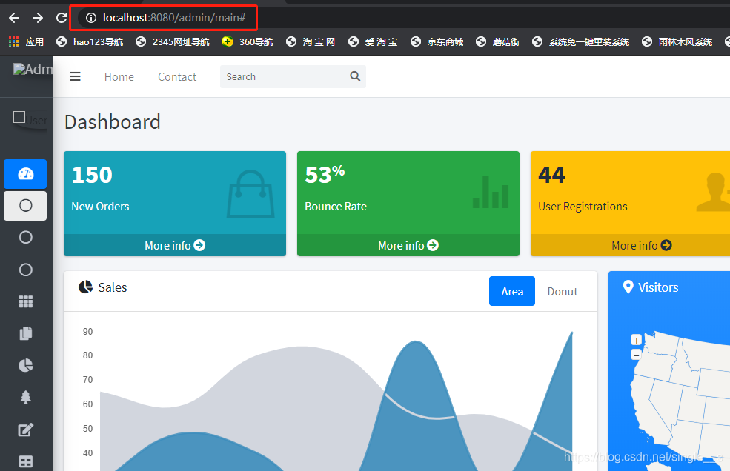Open the 360导航 bookmark
This screenshot has height=471, width=730.
pos(248,42)
